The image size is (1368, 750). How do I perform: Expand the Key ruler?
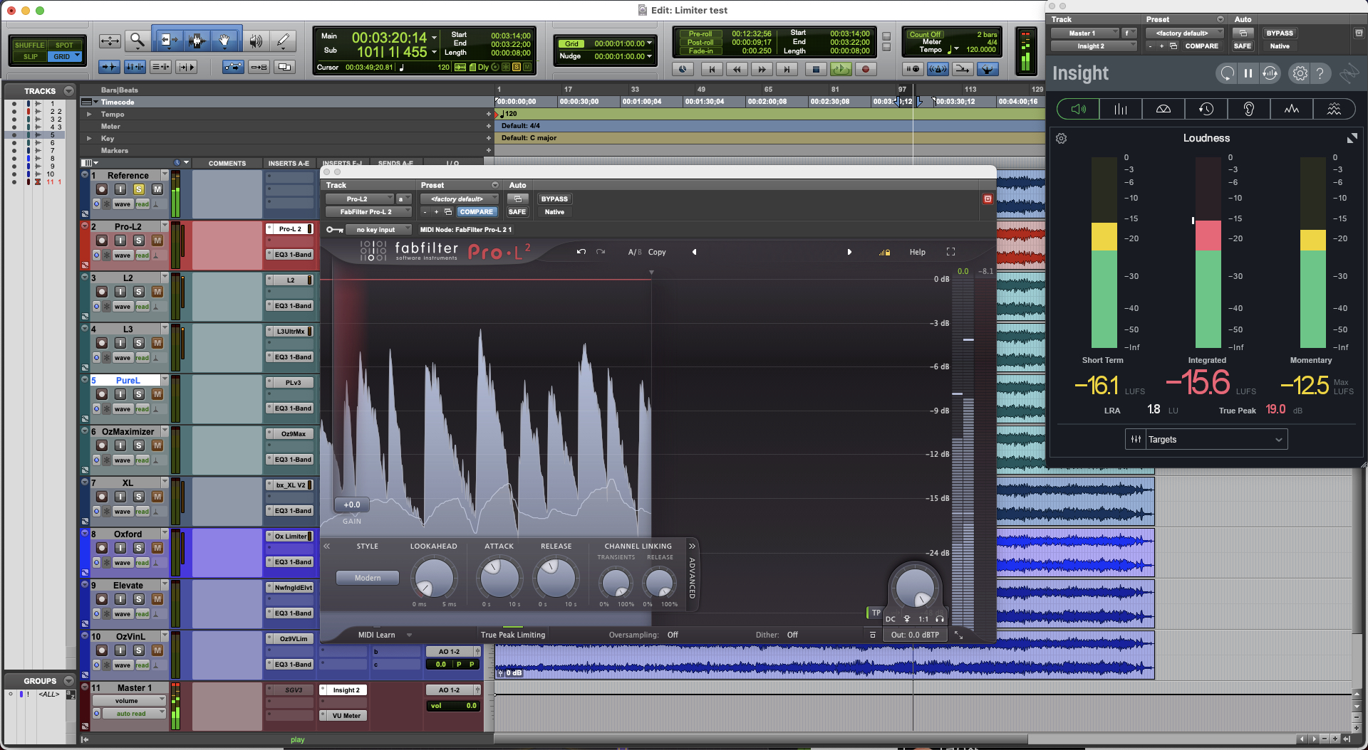(x=89, y=138)
